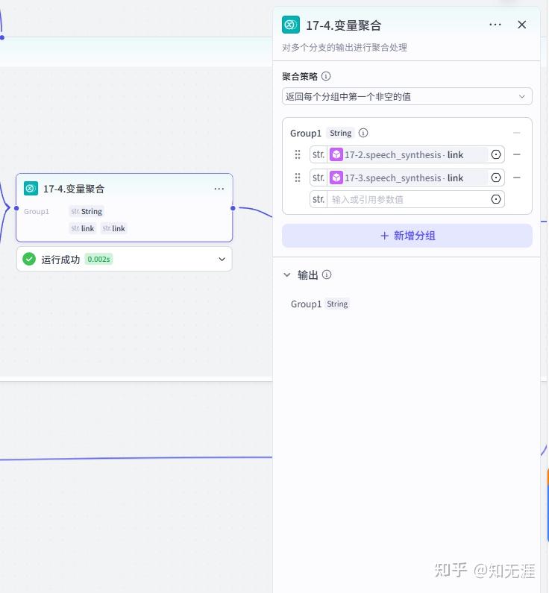
Task: Click the green success checkmark icon
Action: tap(29, 259)
